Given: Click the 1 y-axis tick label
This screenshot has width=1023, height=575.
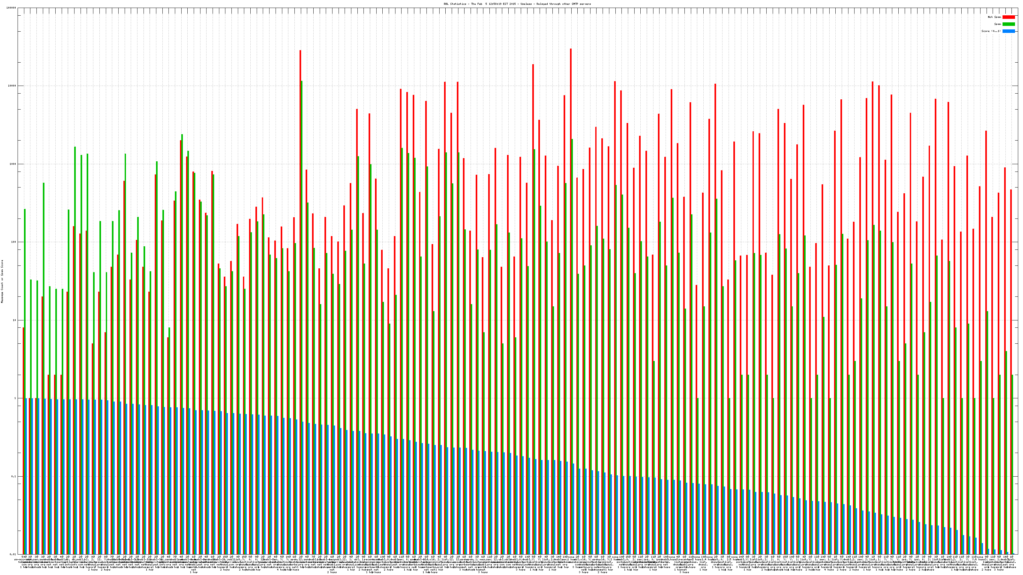Looking at the screenshot, I should coord(15,398).
